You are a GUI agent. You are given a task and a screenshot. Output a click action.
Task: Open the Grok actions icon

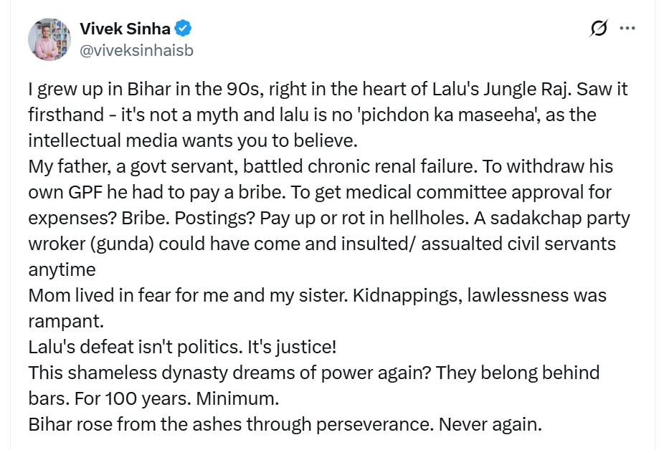pyautogui.click(x=598, y=29)
